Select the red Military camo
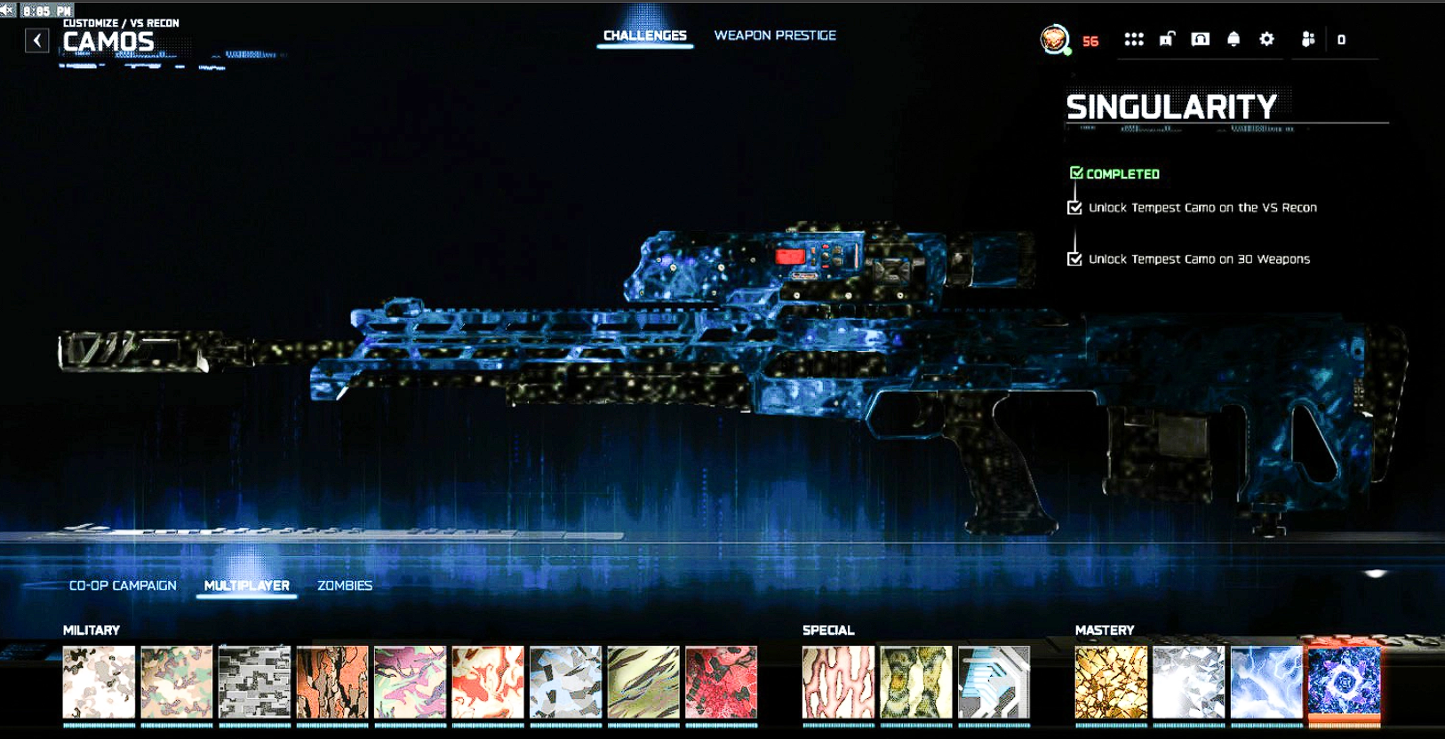This screenshot has height=739, width=1445. click(721, 682)
